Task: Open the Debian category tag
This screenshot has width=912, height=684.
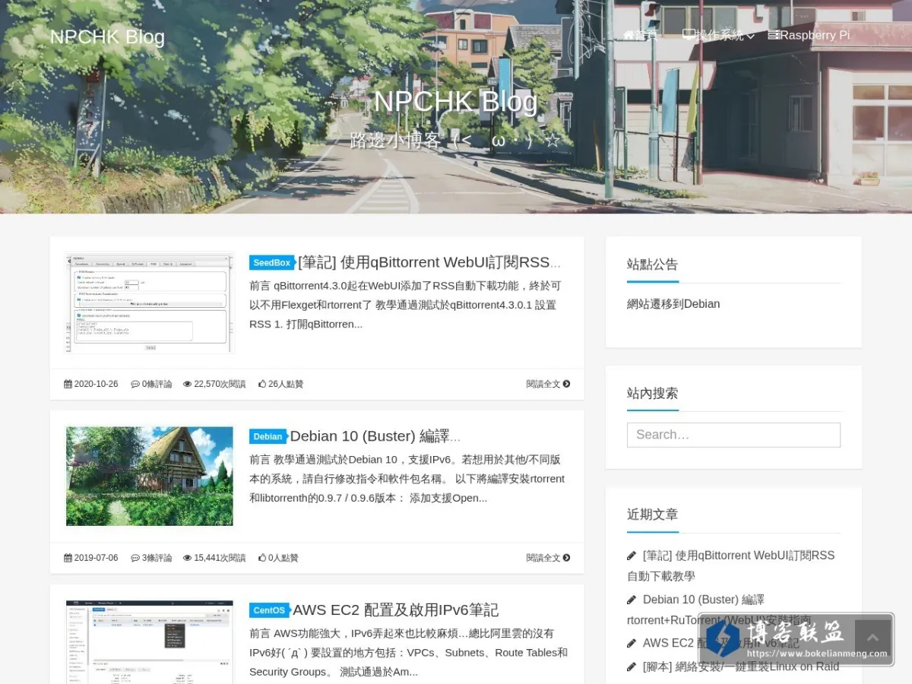Action: pos(268,437)
